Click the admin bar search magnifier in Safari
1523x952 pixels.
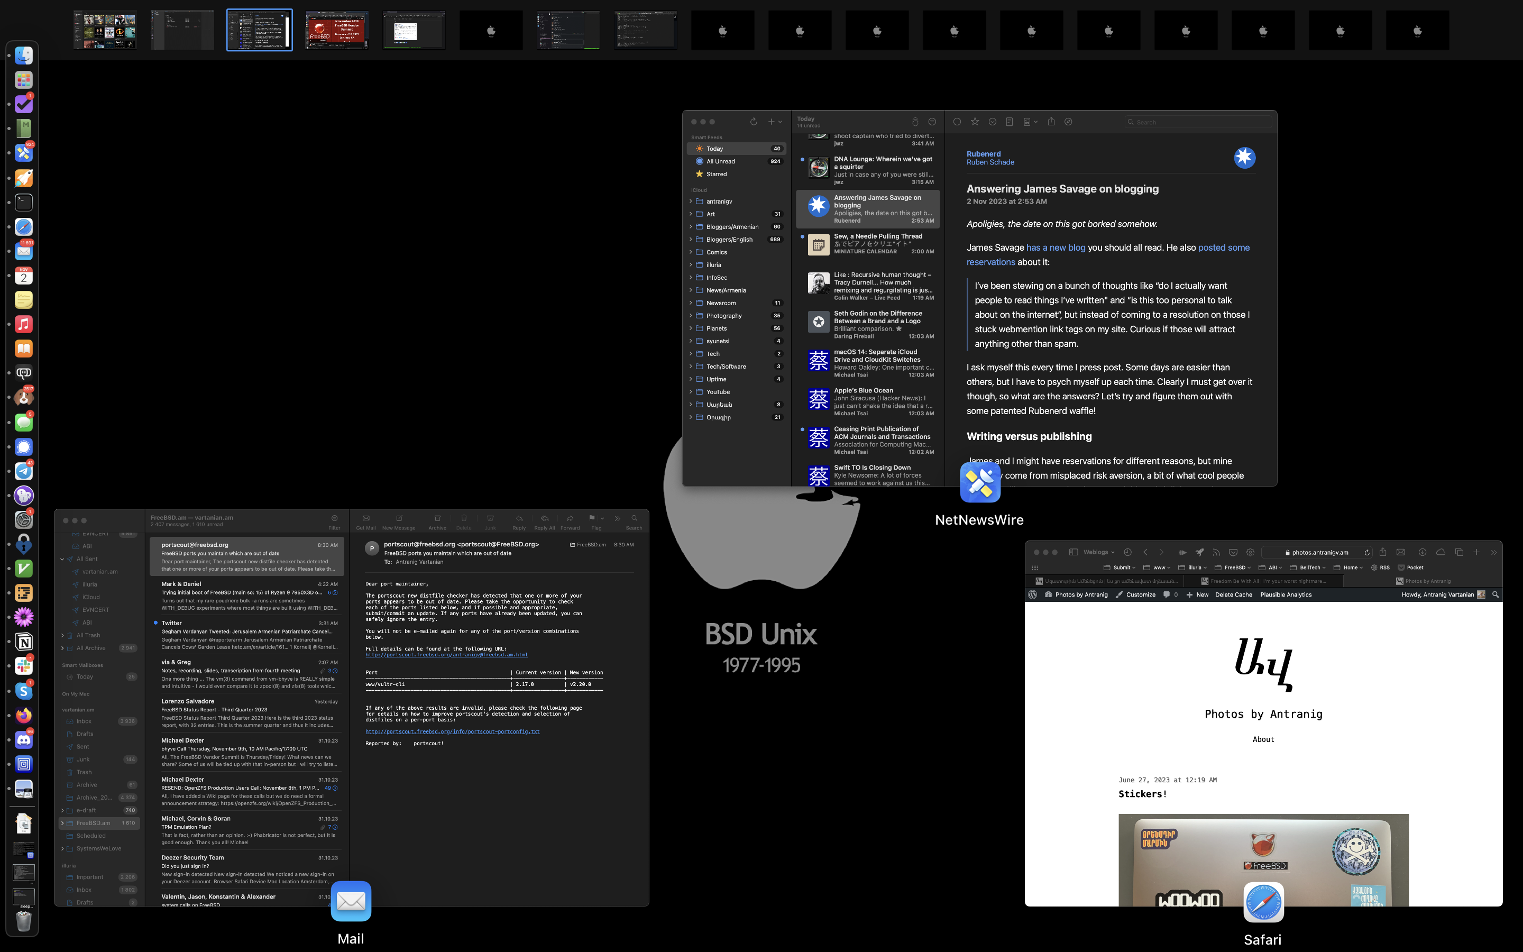1496,594
